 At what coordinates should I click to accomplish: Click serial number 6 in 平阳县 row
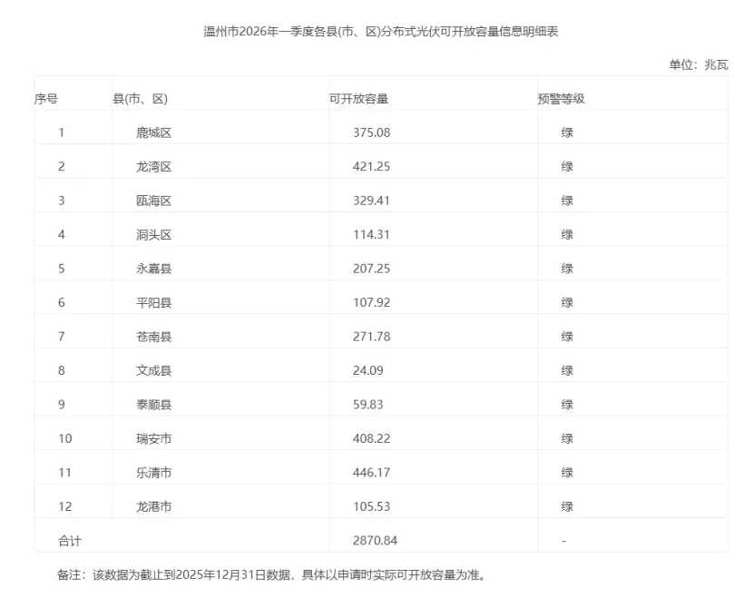tap(62, 302)
